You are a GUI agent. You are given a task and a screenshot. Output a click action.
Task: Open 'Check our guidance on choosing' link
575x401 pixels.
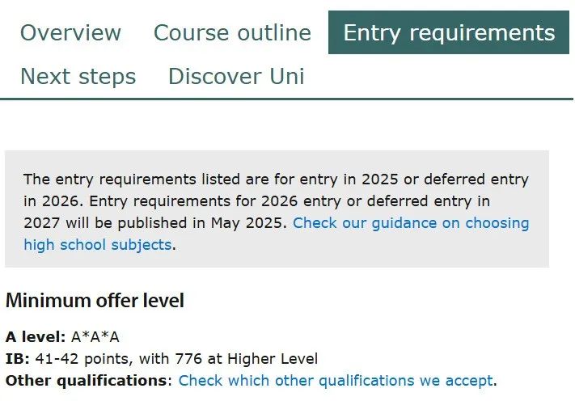(411, 223)
